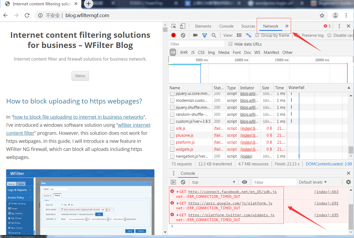Open (index):691 source link

coord(326,203)
